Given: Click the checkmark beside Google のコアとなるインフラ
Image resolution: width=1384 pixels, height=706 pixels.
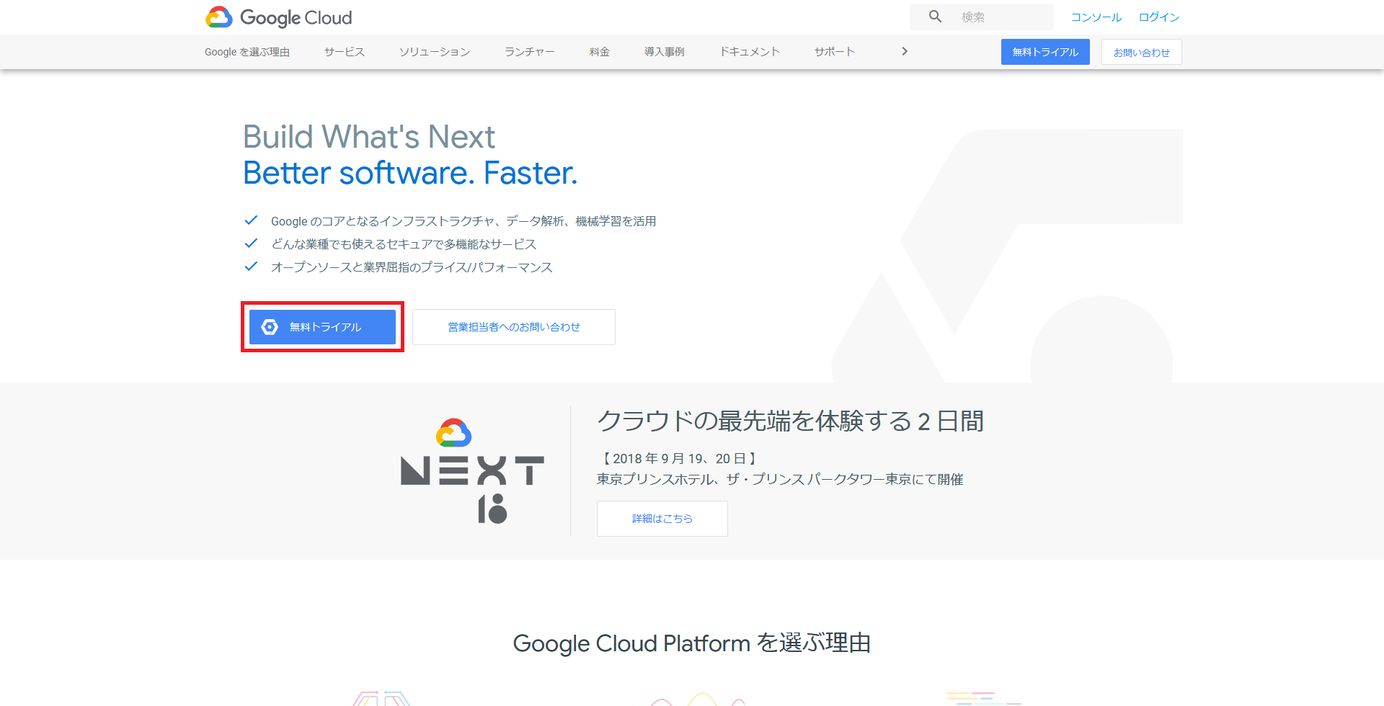Looking at the screenshot, I should (251, 220).
